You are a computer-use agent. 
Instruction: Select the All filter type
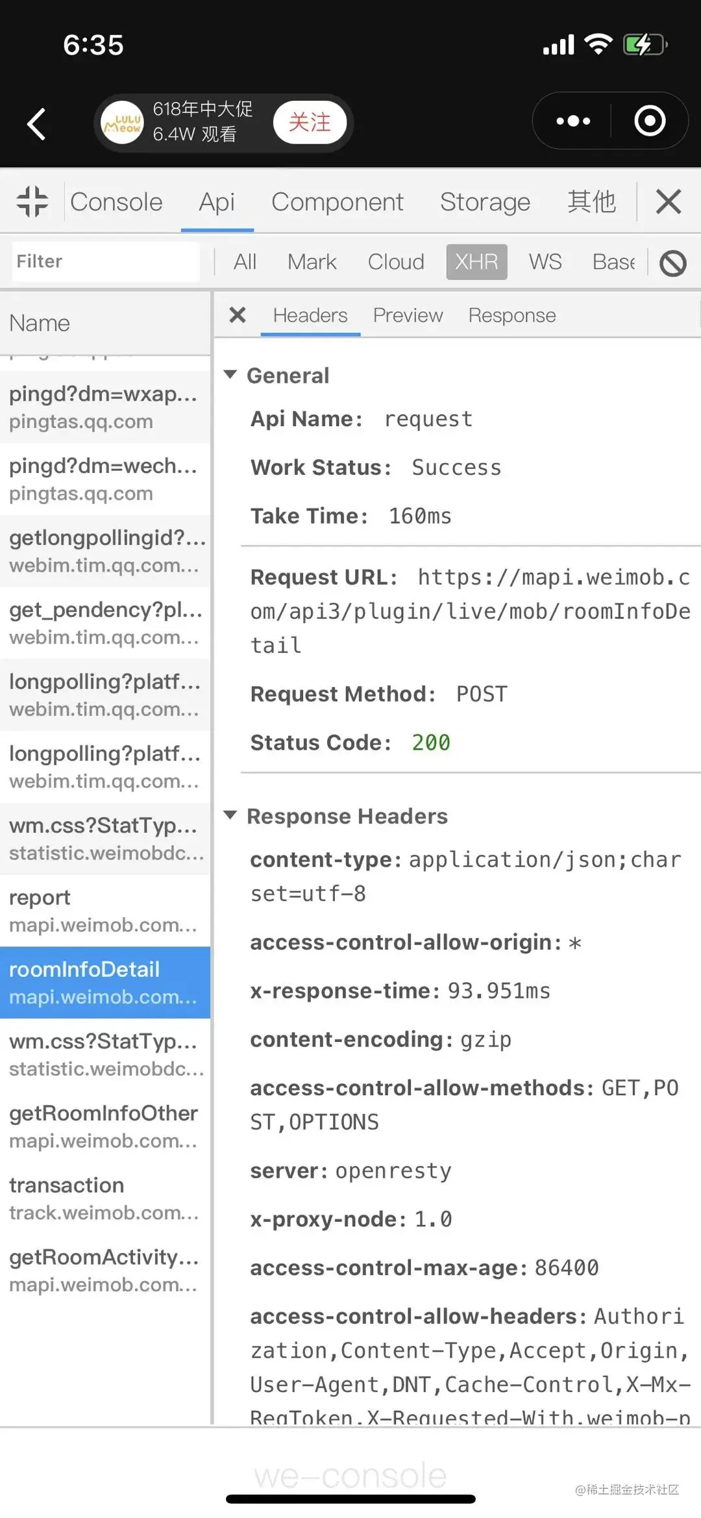tap(245, 262)
